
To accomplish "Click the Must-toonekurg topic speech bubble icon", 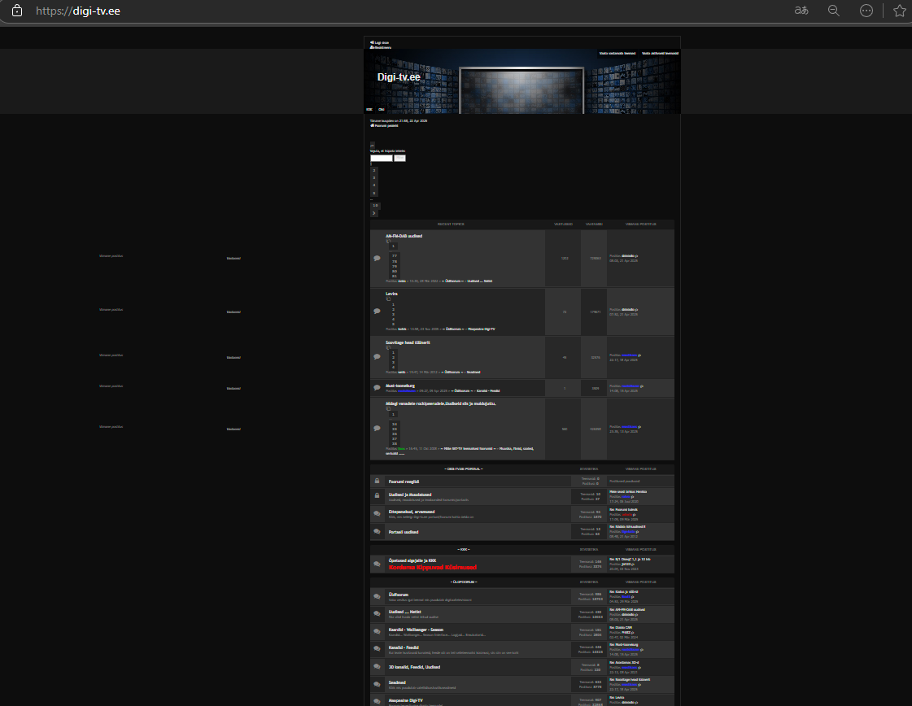I will [377, 388].
